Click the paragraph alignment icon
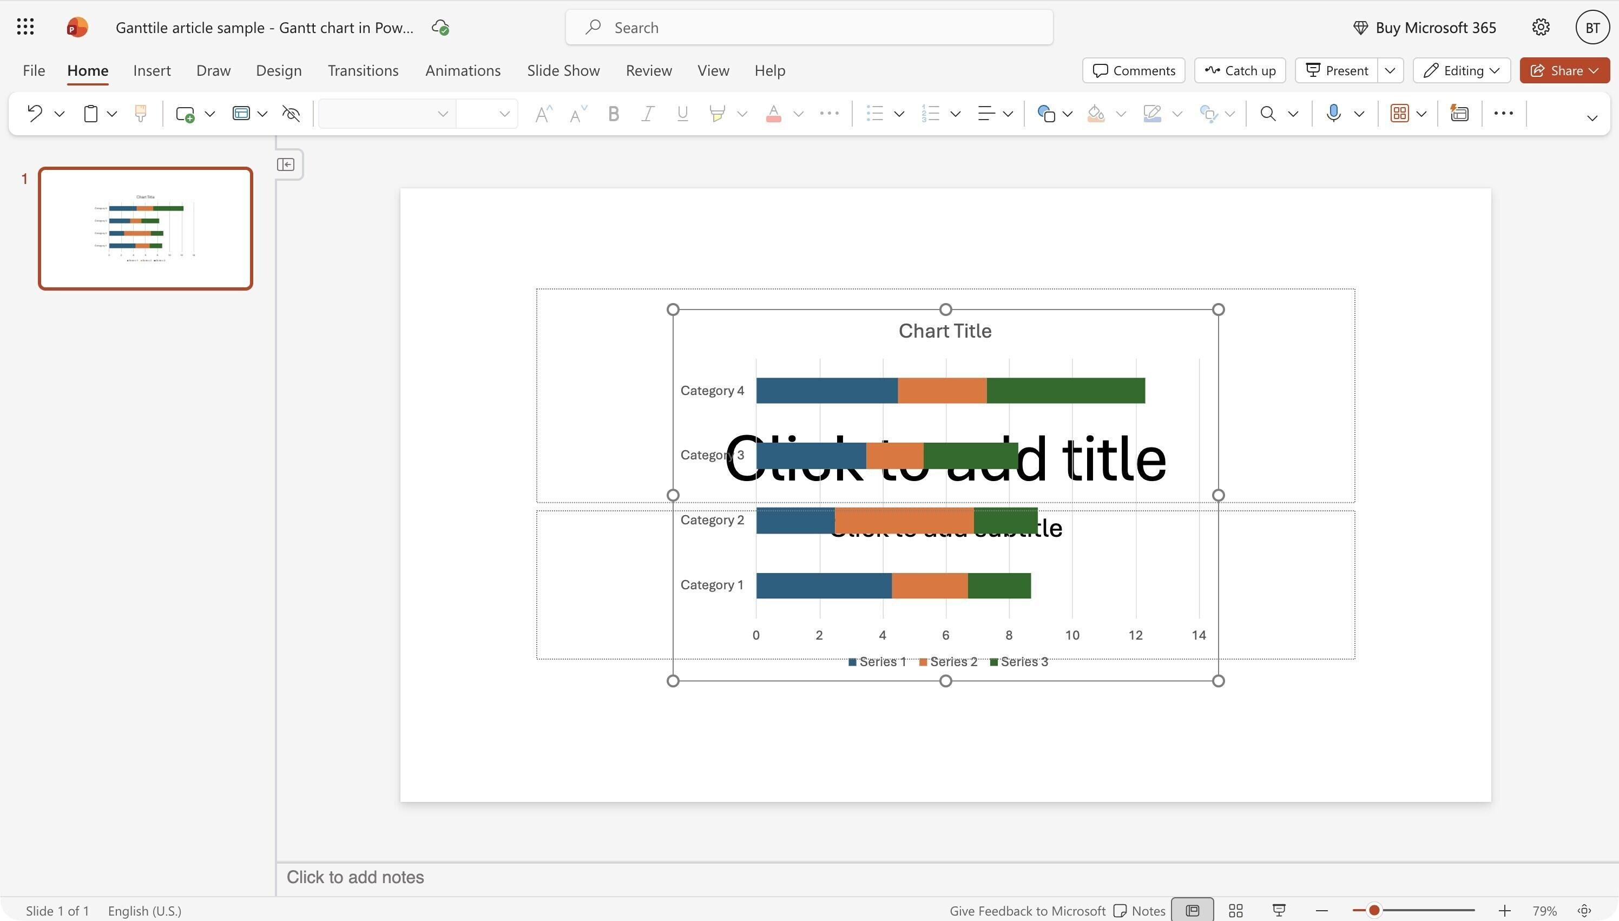The height and width of the screenshot is (921, 1619). point(986,114)
